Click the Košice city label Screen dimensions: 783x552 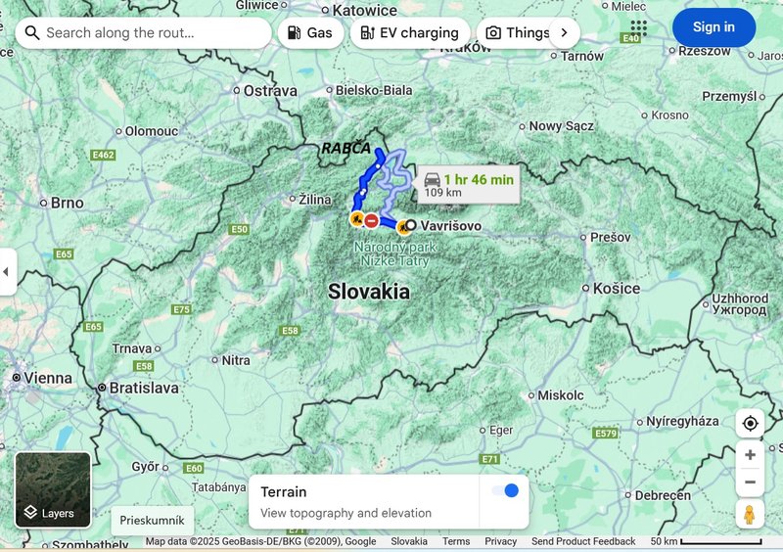617,289
